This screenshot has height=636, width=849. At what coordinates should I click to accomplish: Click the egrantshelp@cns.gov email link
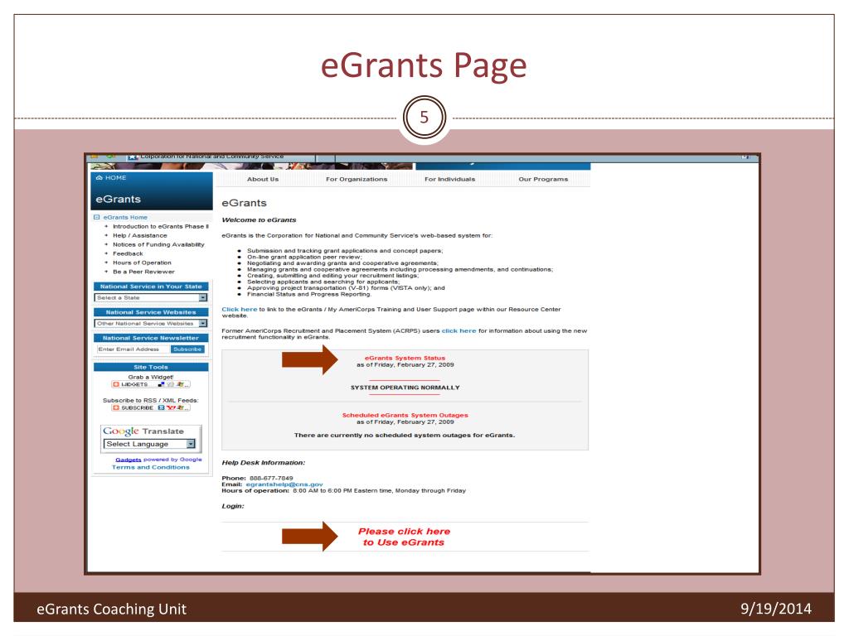click(284, 484)
